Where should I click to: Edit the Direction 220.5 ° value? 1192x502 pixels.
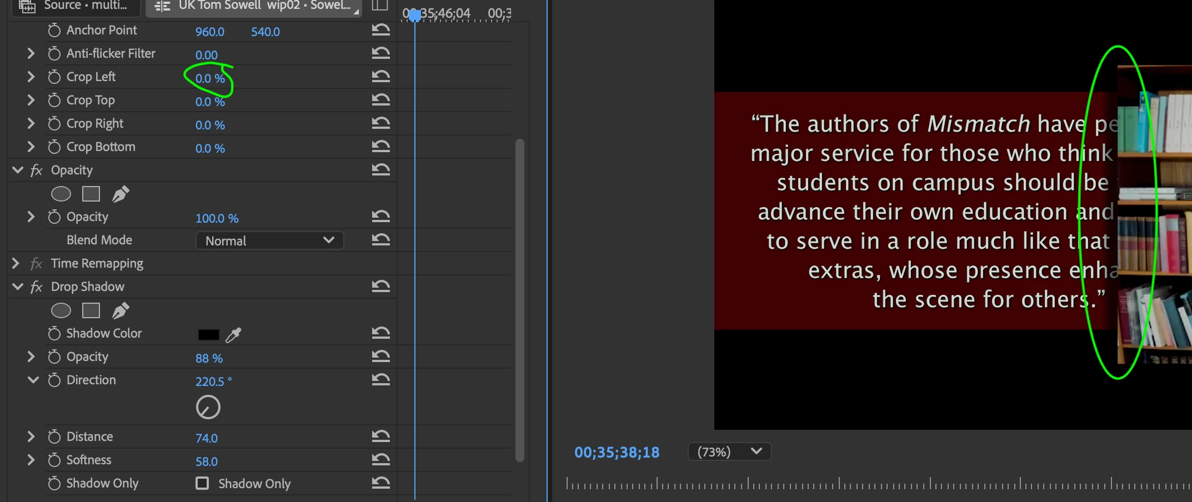tap(213, 381)
